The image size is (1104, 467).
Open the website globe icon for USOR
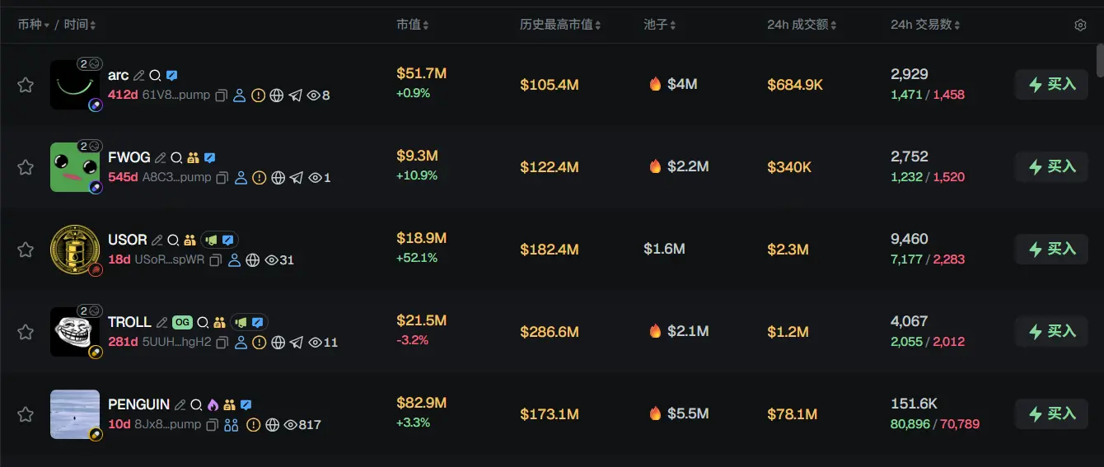tap(253, 260)
